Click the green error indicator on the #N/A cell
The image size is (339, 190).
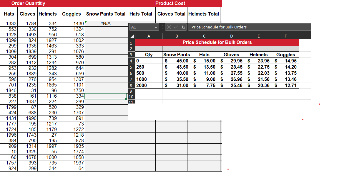pos(86,21)
